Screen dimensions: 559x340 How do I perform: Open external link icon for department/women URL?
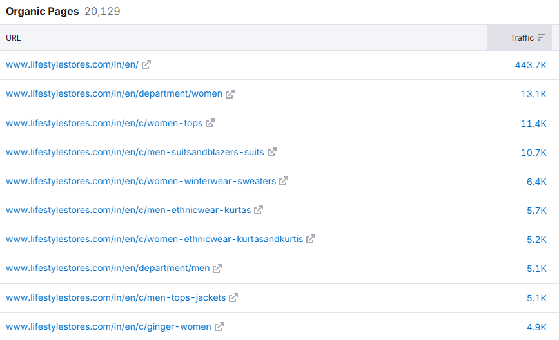230,94
